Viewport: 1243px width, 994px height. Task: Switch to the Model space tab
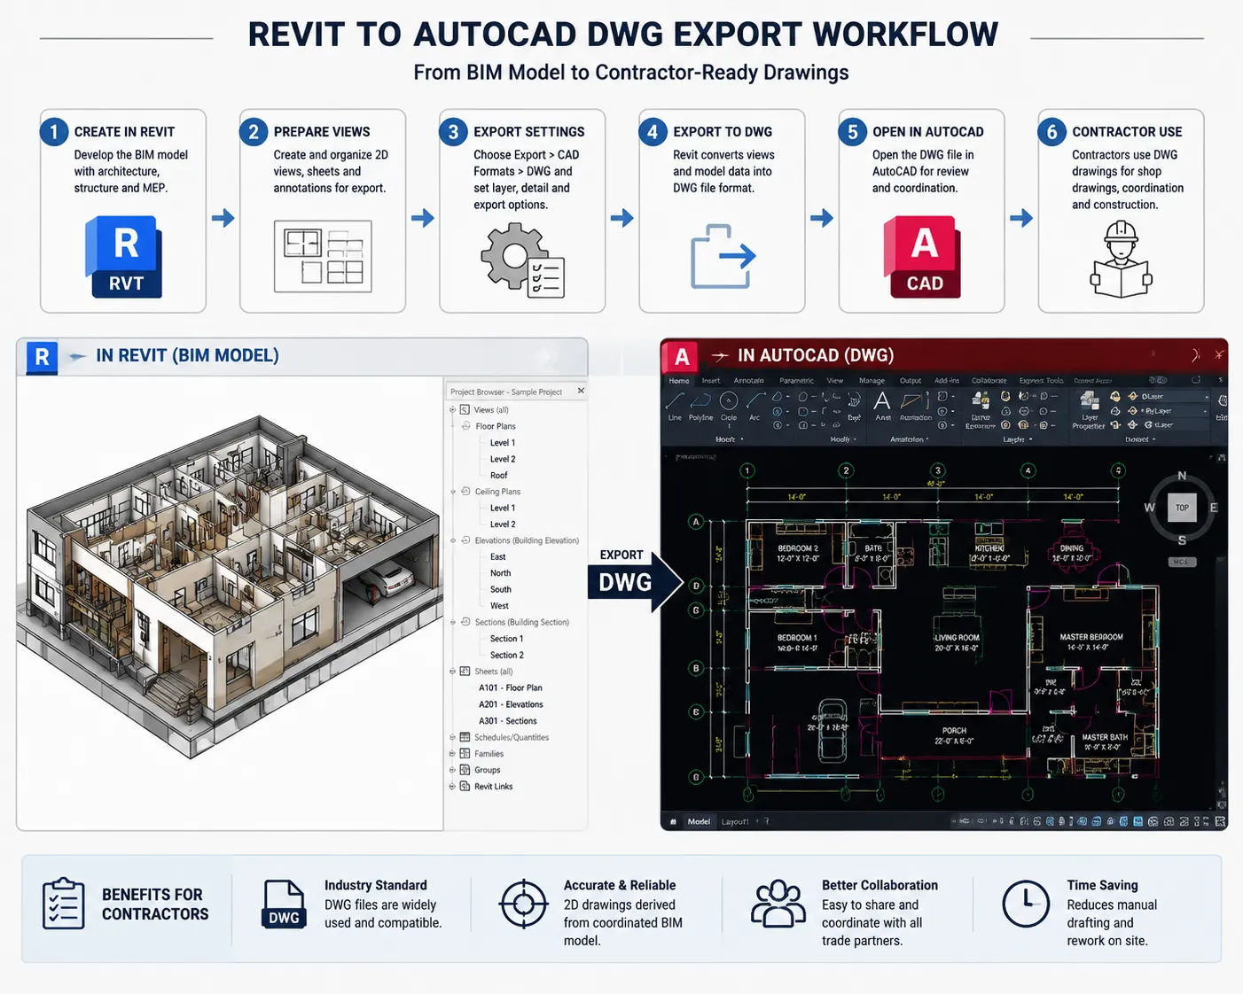[x=699, y=822]
